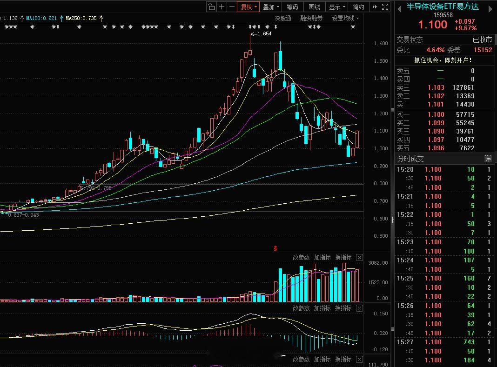497x367 pixels.
Task: Go to next stock with right arrow
Action: tap(490, 9)
